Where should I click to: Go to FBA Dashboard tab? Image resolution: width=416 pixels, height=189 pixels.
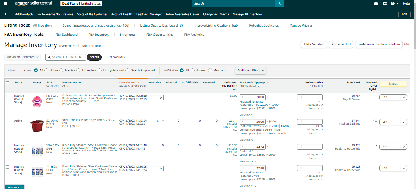[x=66, y=35]
